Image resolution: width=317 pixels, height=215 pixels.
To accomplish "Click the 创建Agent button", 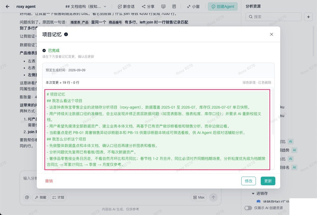I will 223,6.
